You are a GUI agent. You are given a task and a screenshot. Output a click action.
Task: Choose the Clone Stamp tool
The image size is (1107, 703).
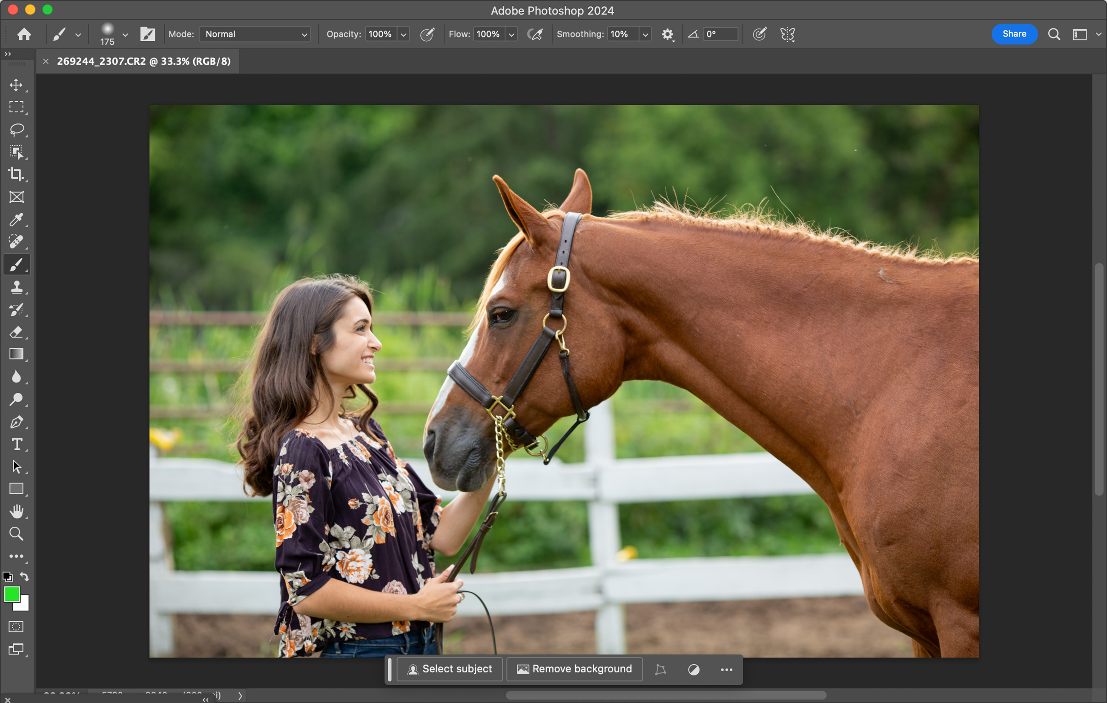point(17,287)
